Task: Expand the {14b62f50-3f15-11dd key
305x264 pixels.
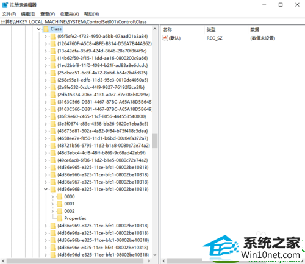Action: pyautogui.click(x=46, y=59)
